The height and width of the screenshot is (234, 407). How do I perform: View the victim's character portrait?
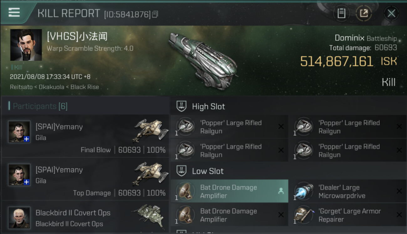click(x=26, y=45)
